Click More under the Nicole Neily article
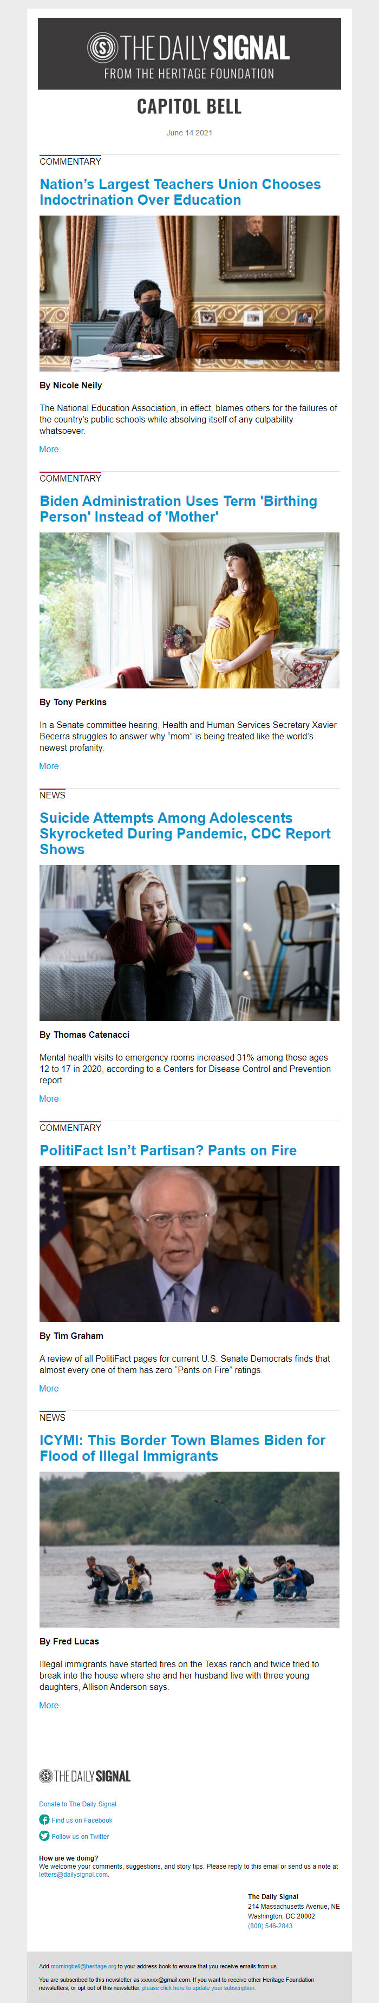This screenshot has height=2003, width=379. (49, 450)
